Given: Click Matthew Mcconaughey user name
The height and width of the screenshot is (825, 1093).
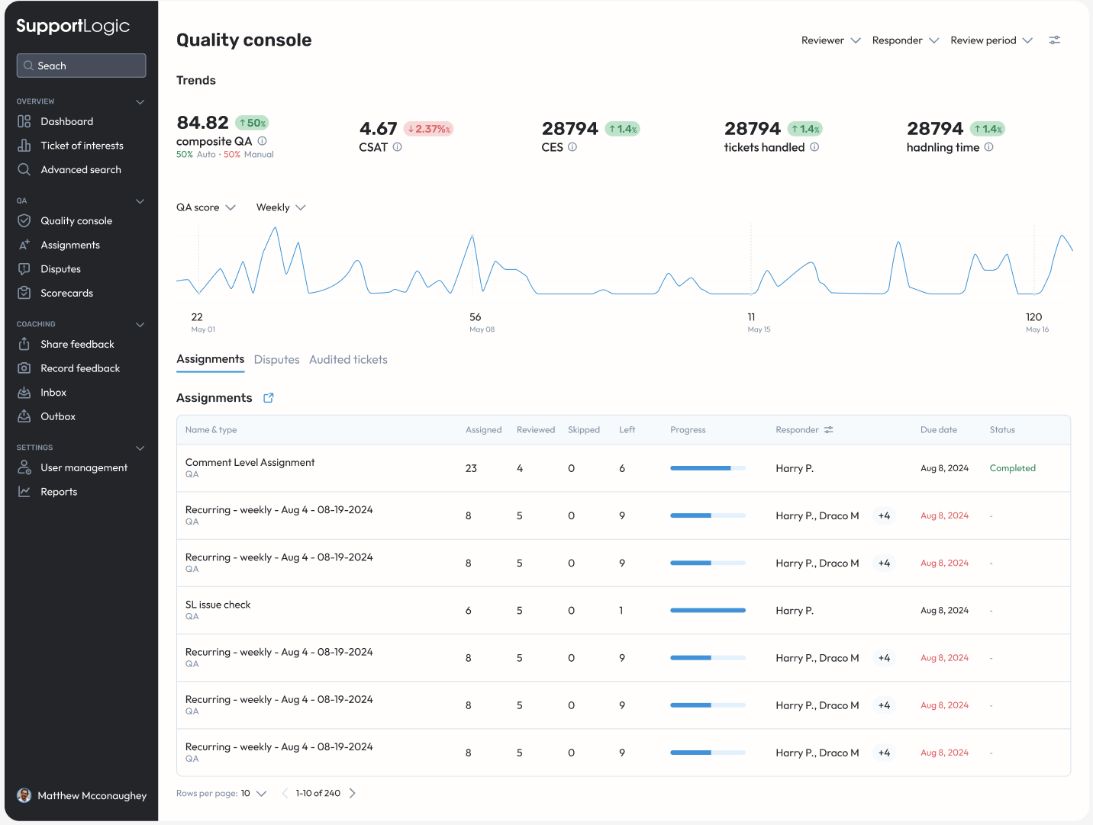Looking at the screenshot, I should click(x=92, y=795).
